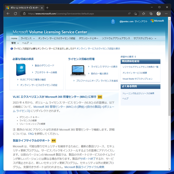Open Visual Studio サブスクリプション link
The width and height of the screenshot is (174, 174).
pyautogui.click(x=138, y=79)
